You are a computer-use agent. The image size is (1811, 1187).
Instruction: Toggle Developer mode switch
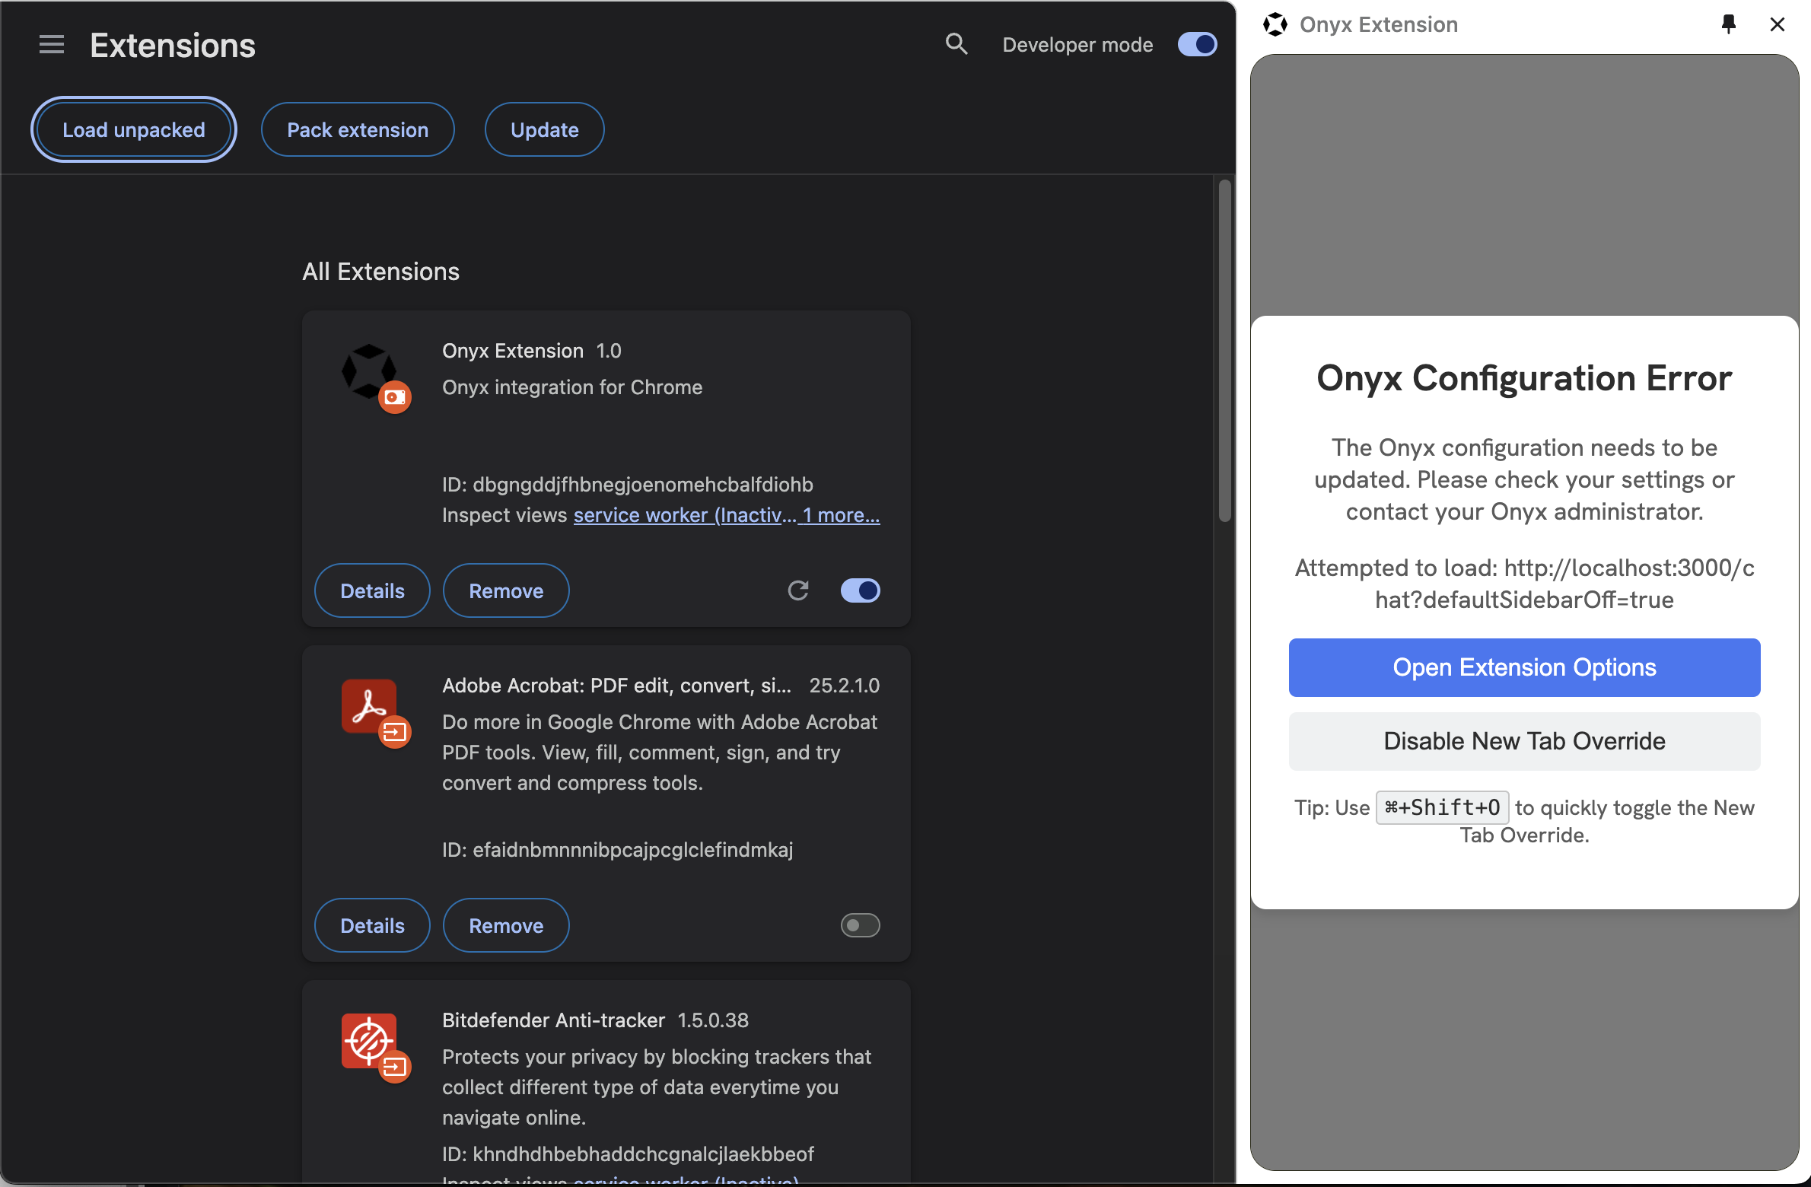pos(1197,44)
